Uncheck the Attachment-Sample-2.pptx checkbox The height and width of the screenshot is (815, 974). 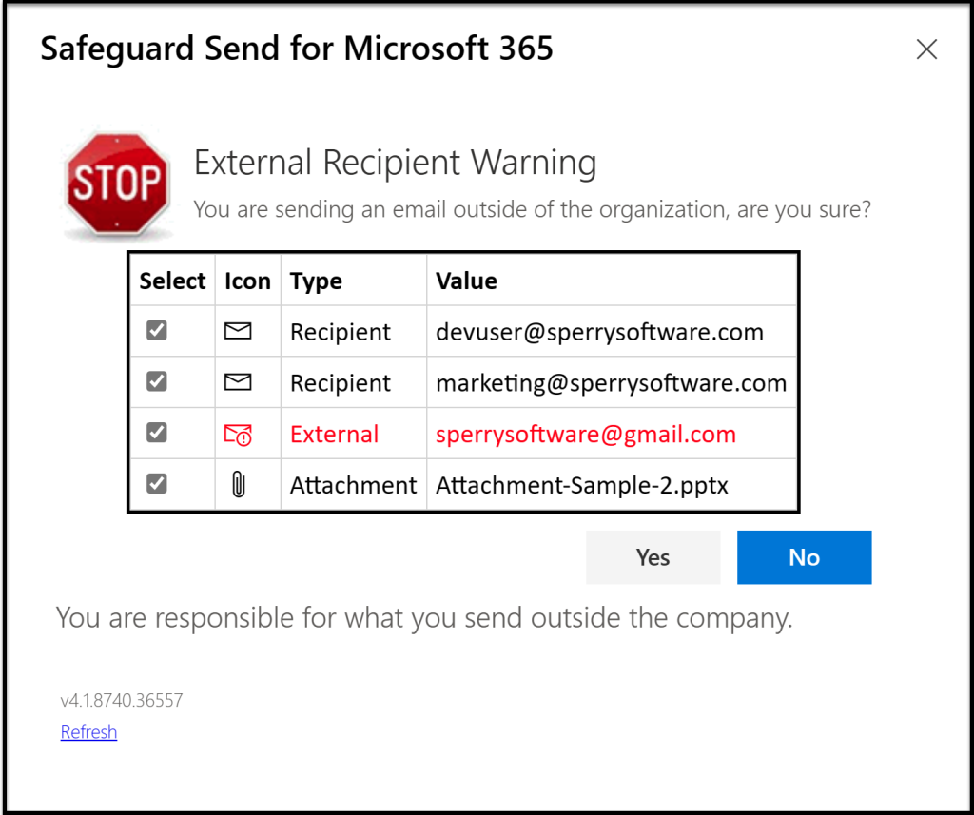157,484
